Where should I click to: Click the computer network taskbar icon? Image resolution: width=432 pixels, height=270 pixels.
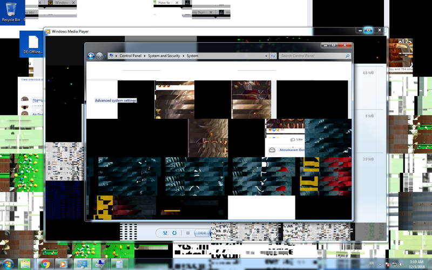[x=100, y=264]
